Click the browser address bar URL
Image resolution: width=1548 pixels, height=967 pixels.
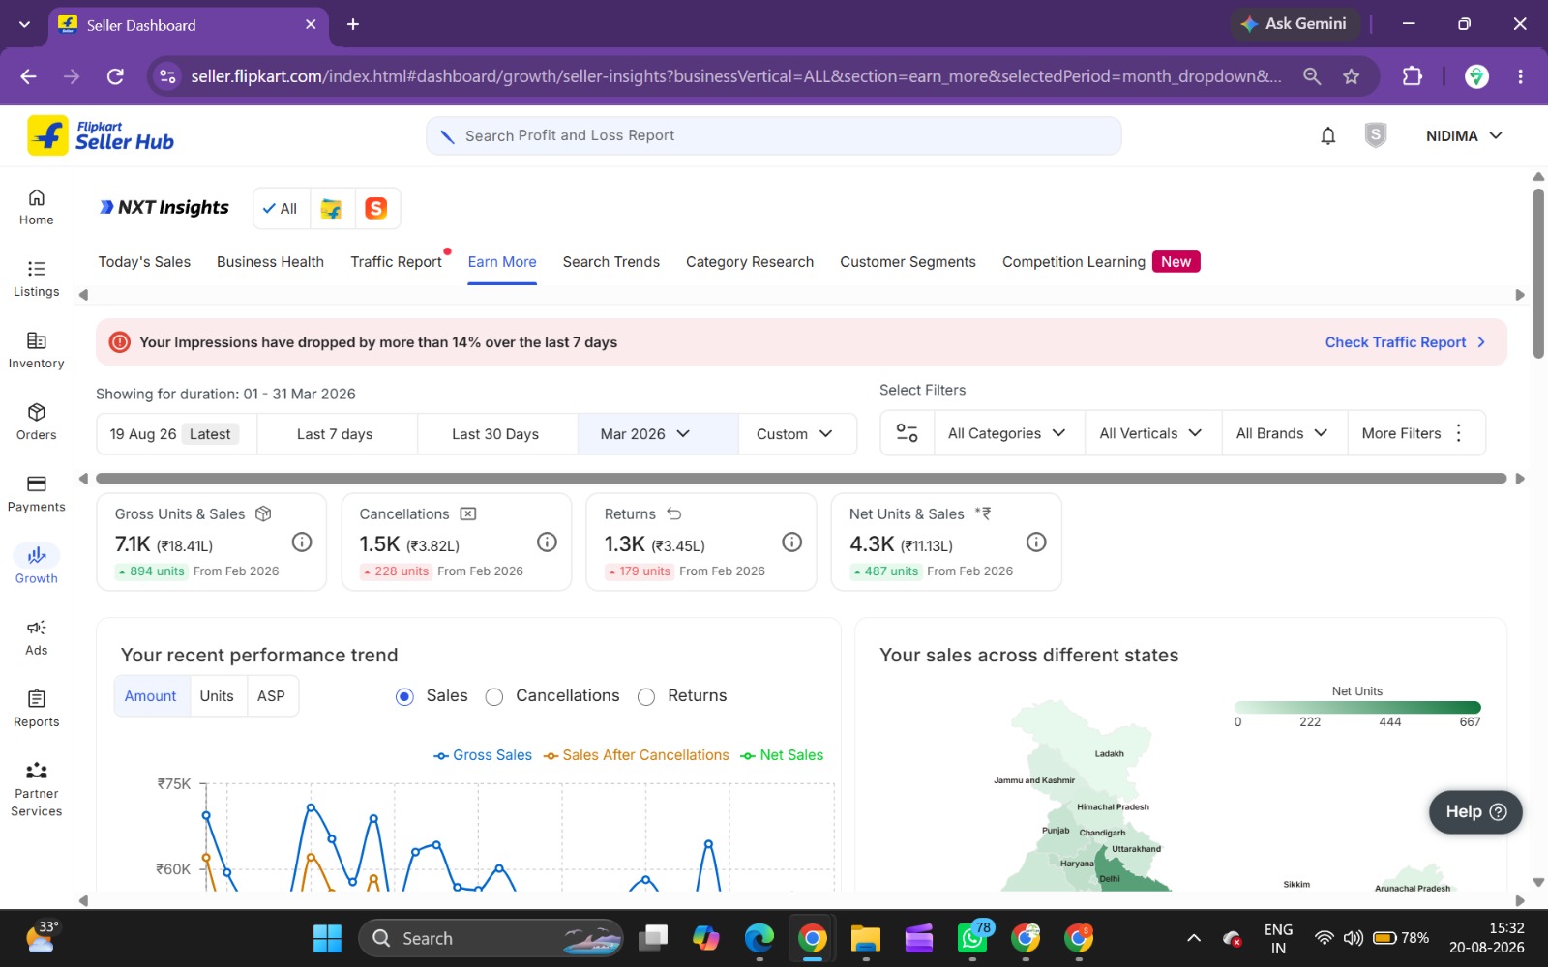[735, 76]
